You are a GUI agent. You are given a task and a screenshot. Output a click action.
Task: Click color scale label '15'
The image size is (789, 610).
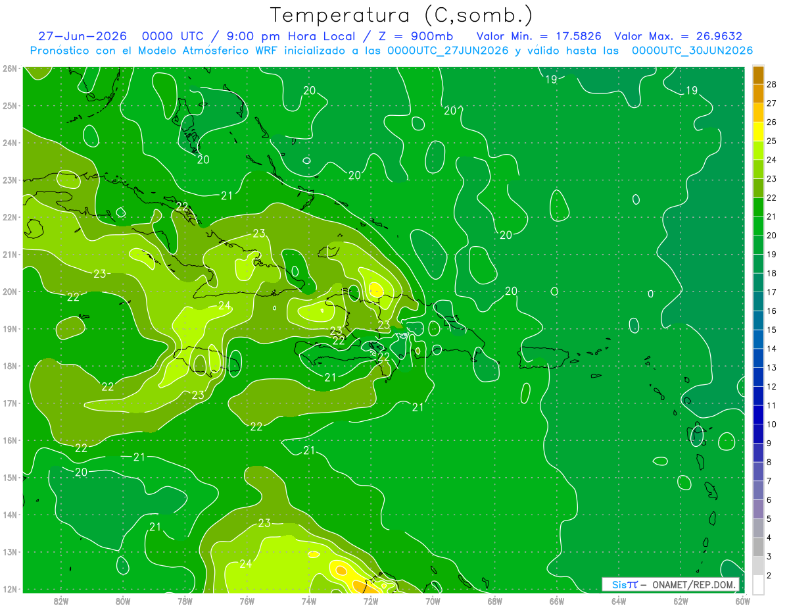coord(772,330)
